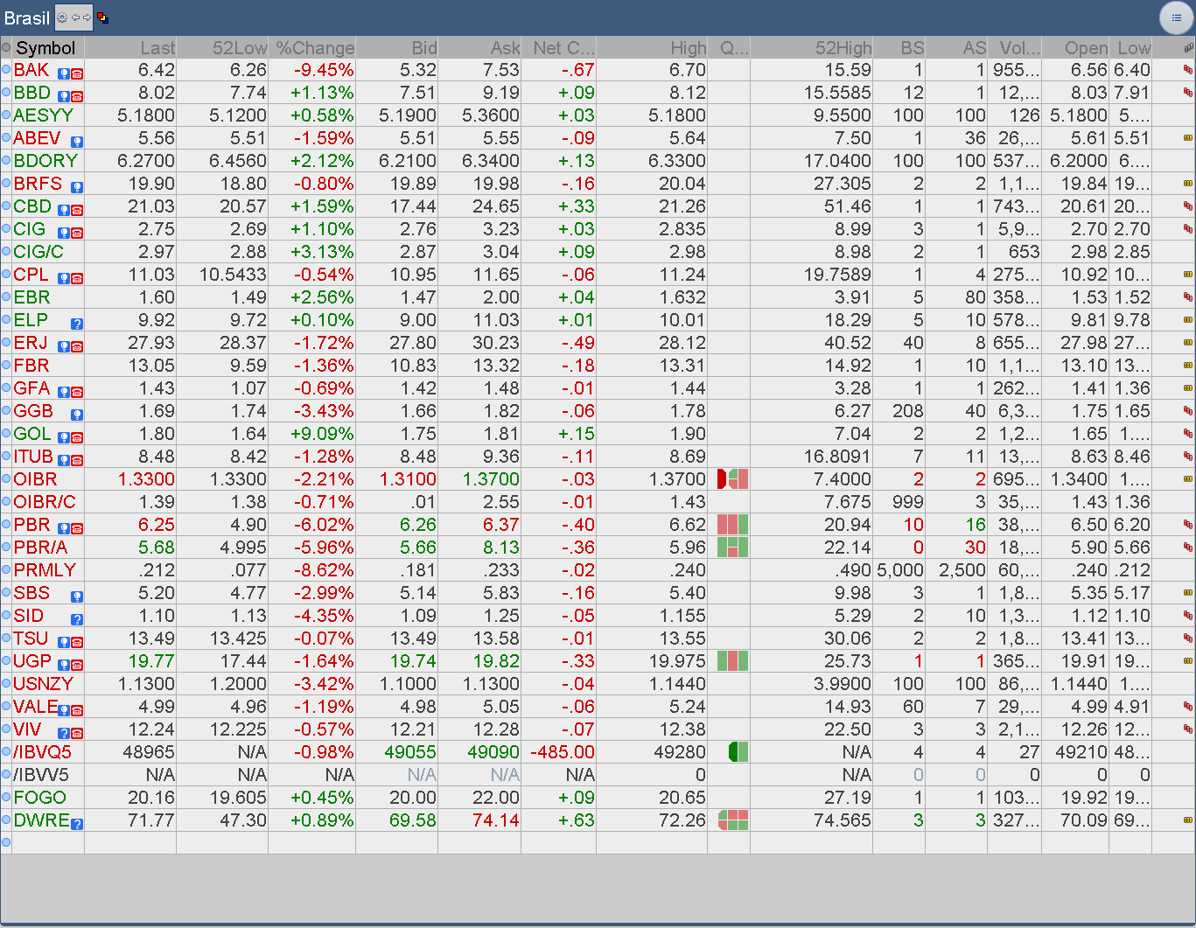Click the lightbulb icon next to SBS
The width and height of the screenshot is (1196, 928).
click(77, 597)
